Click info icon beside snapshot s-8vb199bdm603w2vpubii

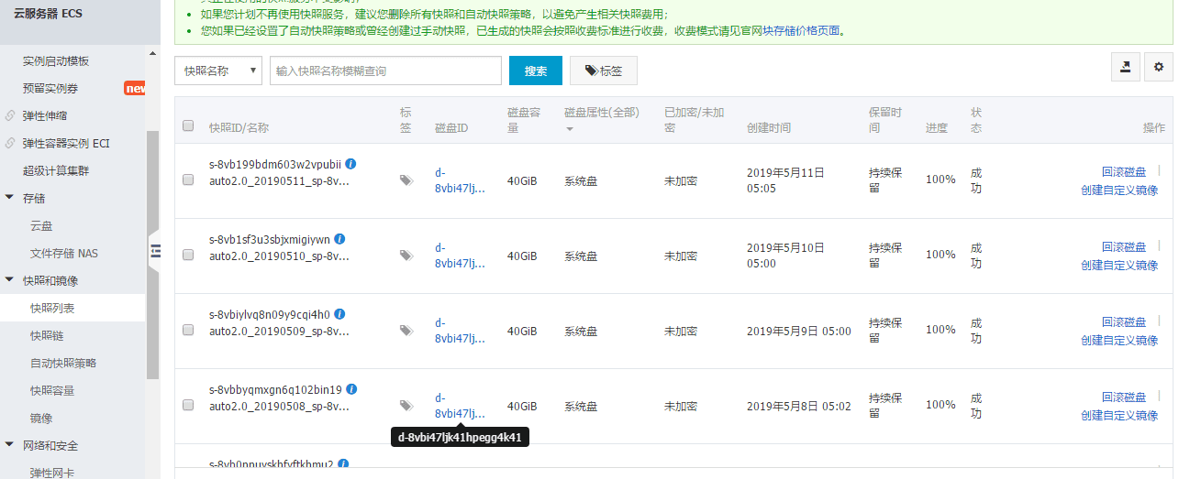click(350, 164)
